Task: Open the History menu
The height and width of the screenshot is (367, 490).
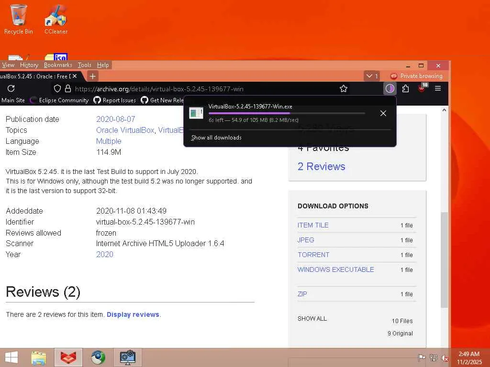Action: pyautogui.click(x=29, y=65)
